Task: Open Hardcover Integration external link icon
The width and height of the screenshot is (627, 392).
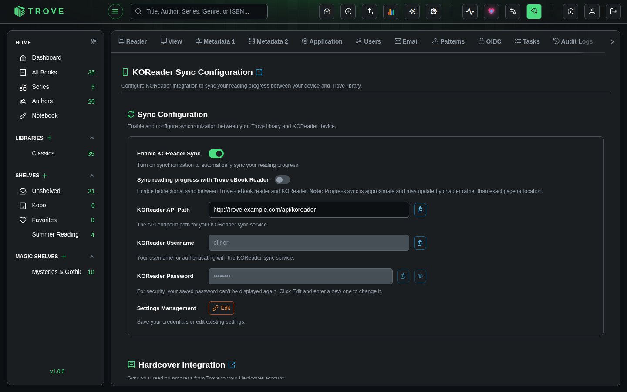Action: (232, 365)
